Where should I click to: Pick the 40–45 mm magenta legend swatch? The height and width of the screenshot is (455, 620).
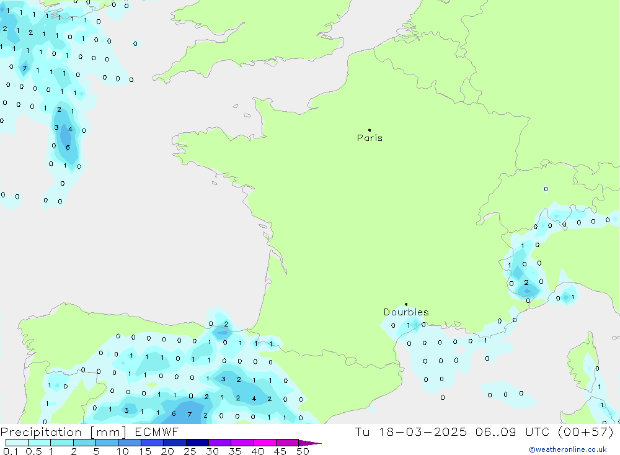point(265,443)
